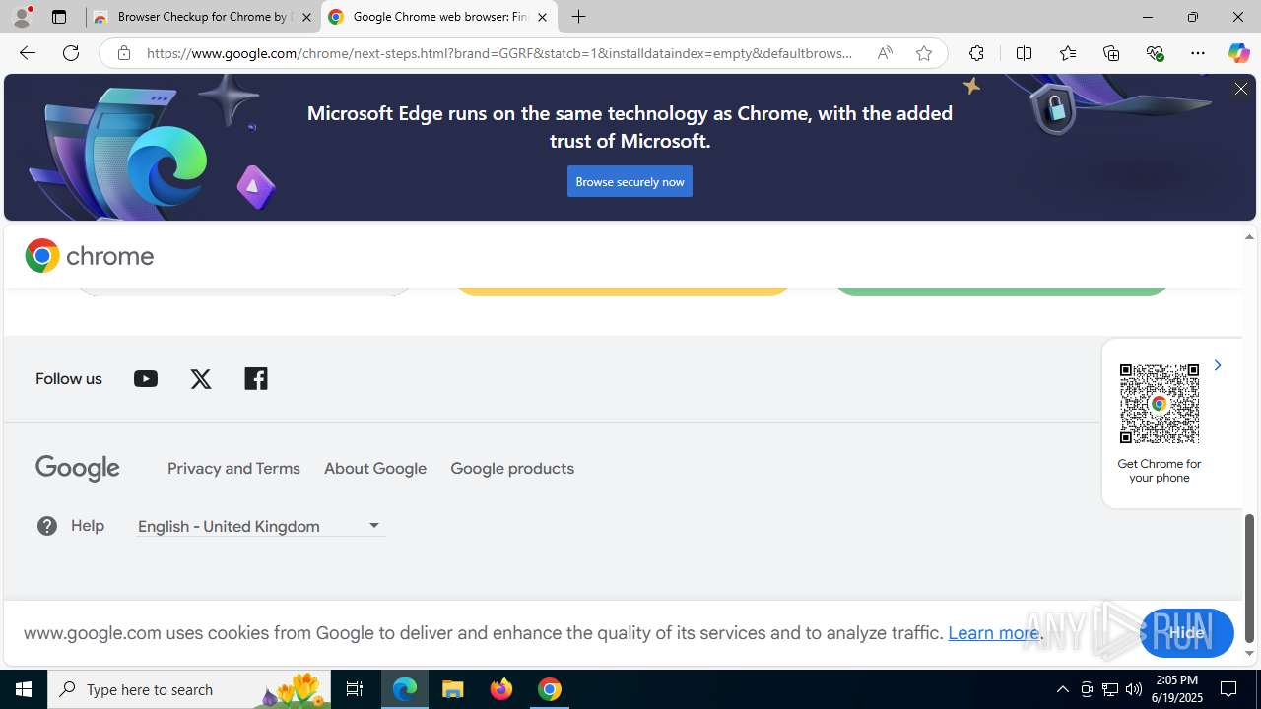Open the Learn more cookies link
Image resolution: width=1261 pixels, height=709 pixels.
coord(993,633)
